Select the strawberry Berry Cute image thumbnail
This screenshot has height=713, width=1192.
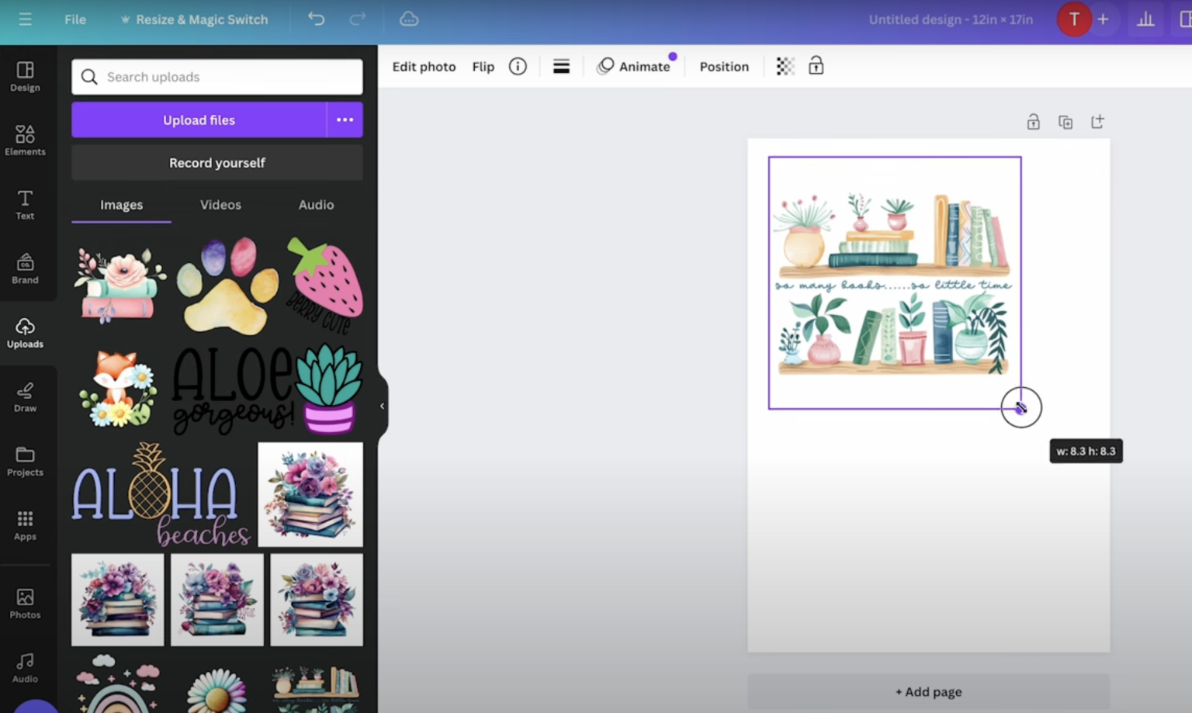tap(324, 286)
